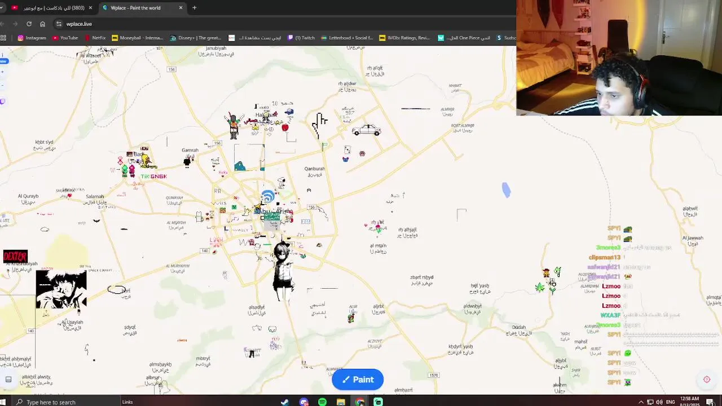The height and width of the screenshot is (406, 722).
Task: Click the DEXTER pixel art logo
Action: pos(15,257)
